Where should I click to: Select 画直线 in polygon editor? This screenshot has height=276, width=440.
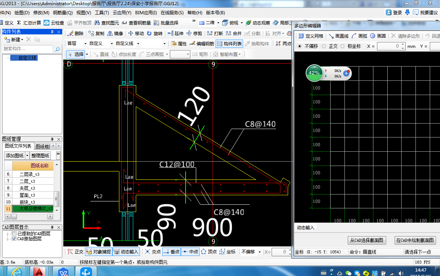coord(338,36)
